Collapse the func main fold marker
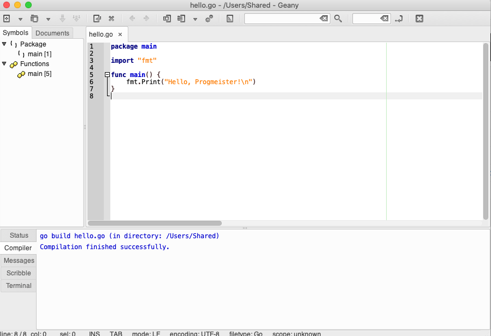This screenshot has height=336, width=491. (x=107, y=74)
